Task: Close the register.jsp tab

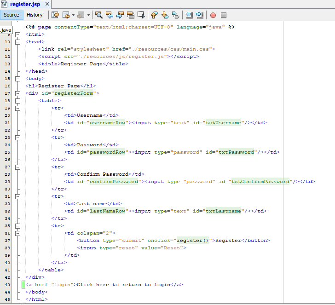Action: tap(47, 4)
